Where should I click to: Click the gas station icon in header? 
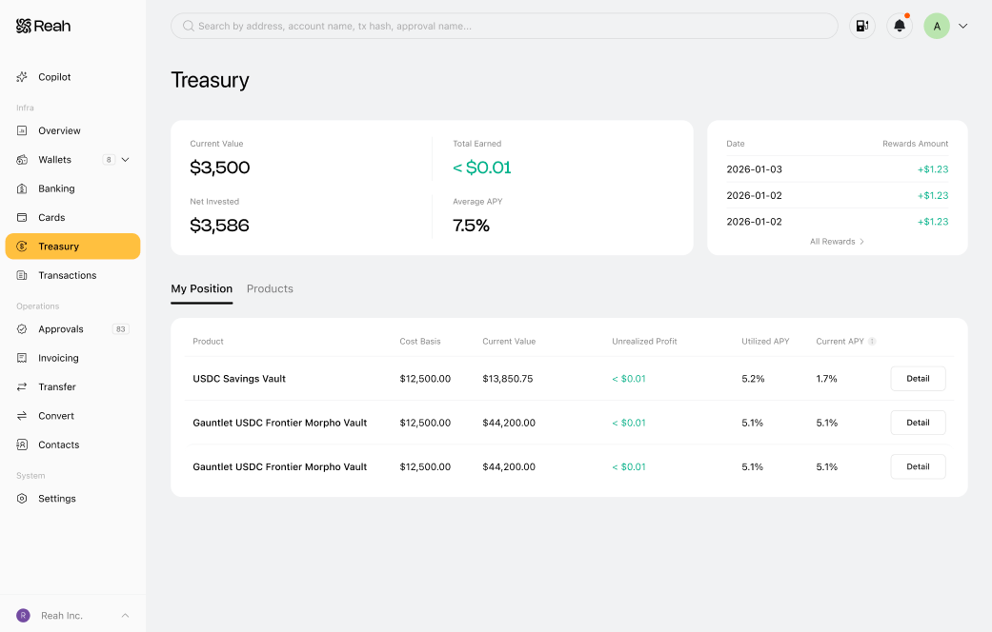click(x=861, y=26)
